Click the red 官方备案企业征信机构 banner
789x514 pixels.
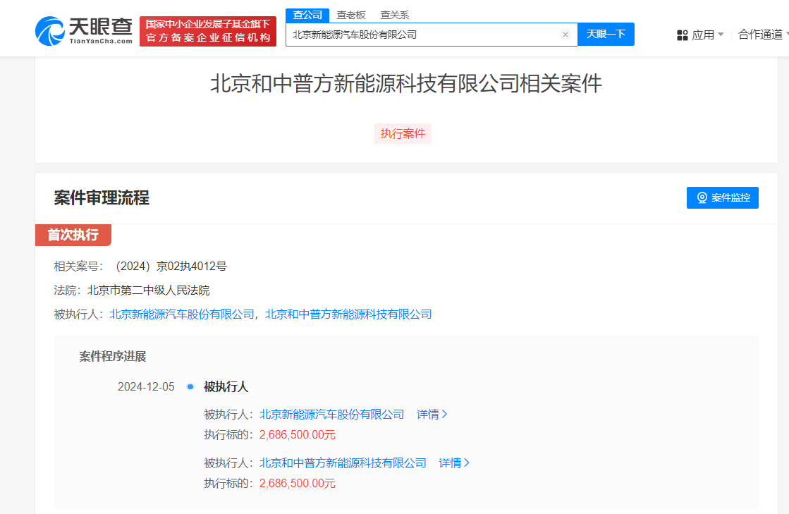[208, 31]
